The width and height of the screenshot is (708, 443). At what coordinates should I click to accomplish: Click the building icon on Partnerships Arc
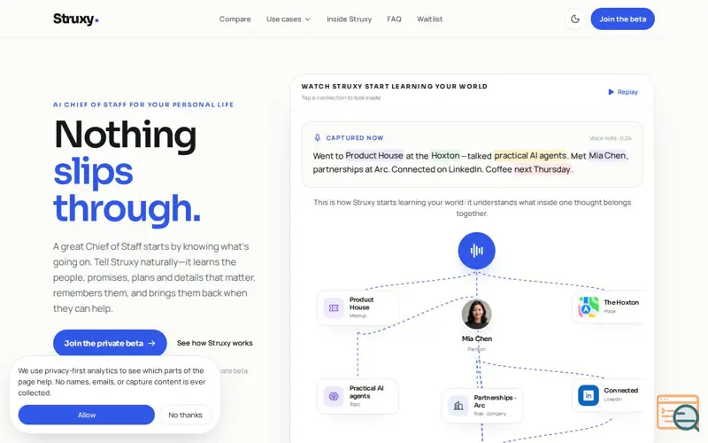[x=458, y=406]
